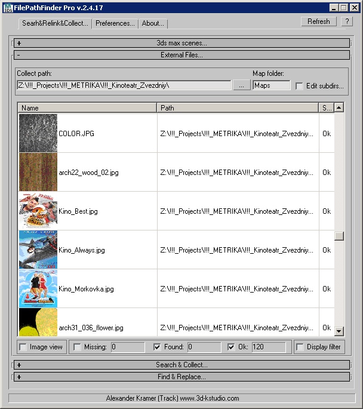
Task: Enable the Edit subdirs checkbox
Action: click(300, 86)
